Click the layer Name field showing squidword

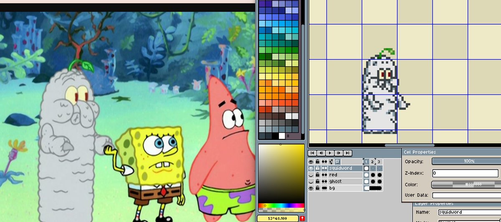tap(469, 212)
